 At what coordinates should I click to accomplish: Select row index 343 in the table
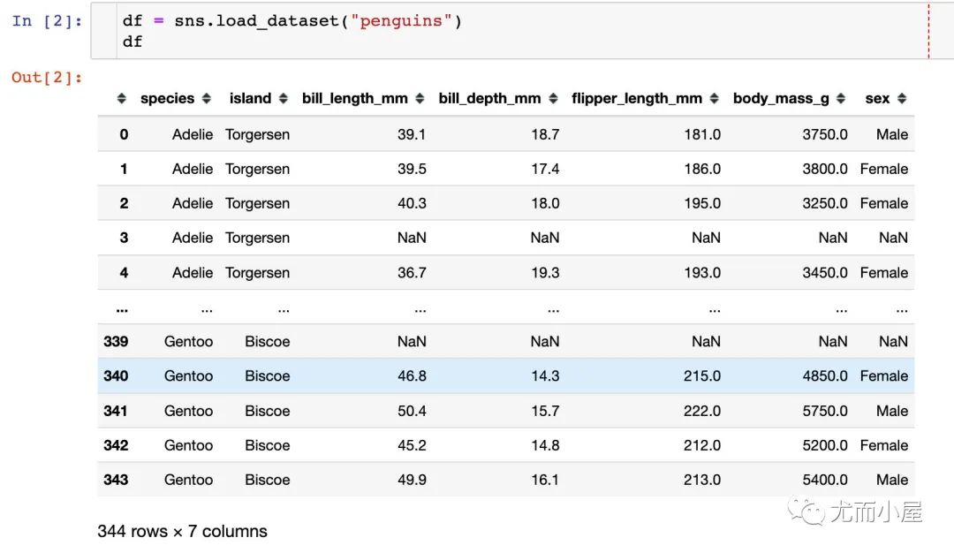point(116,480)
